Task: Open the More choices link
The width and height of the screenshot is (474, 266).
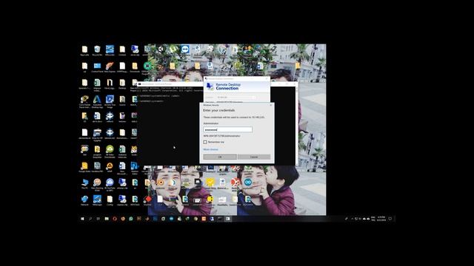Action: coord(210,149)
